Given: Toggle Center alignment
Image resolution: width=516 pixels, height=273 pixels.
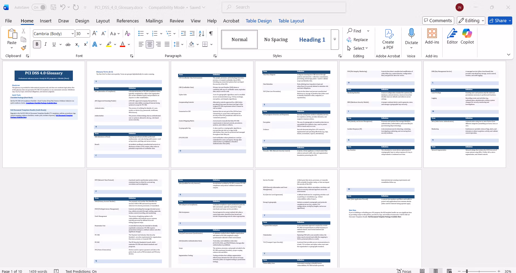Looking at the screenshot, I should [x=150, y=44].
